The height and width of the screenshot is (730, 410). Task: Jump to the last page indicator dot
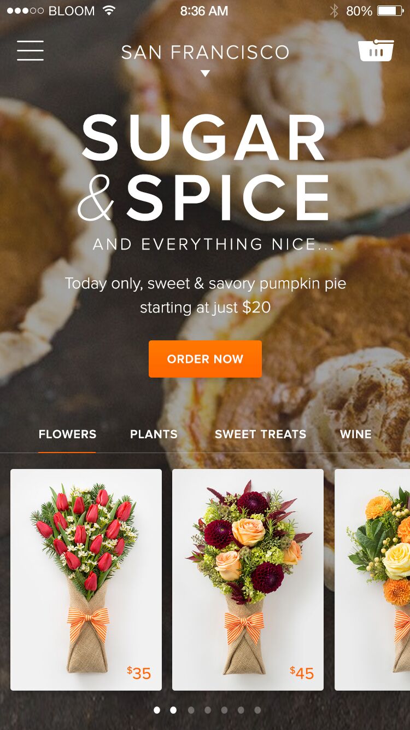tap(257, 710)
